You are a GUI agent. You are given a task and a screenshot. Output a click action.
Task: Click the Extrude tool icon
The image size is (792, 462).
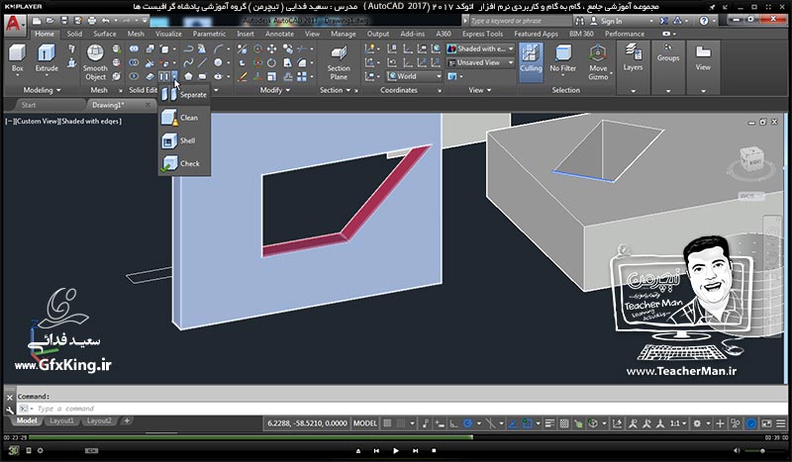point(46,53)
